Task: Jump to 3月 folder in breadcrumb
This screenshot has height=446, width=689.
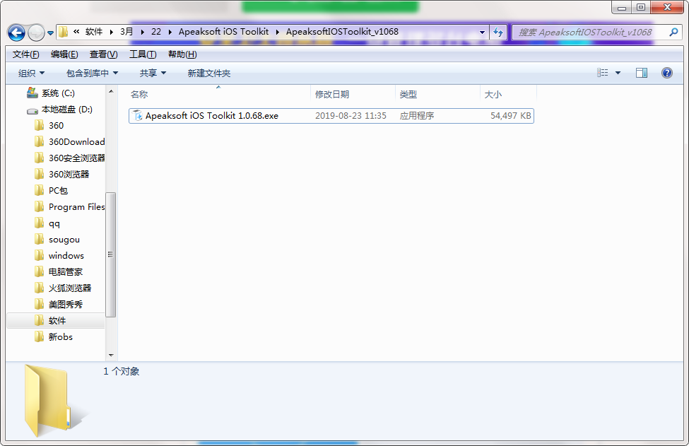Action: (x=126, y=32)
